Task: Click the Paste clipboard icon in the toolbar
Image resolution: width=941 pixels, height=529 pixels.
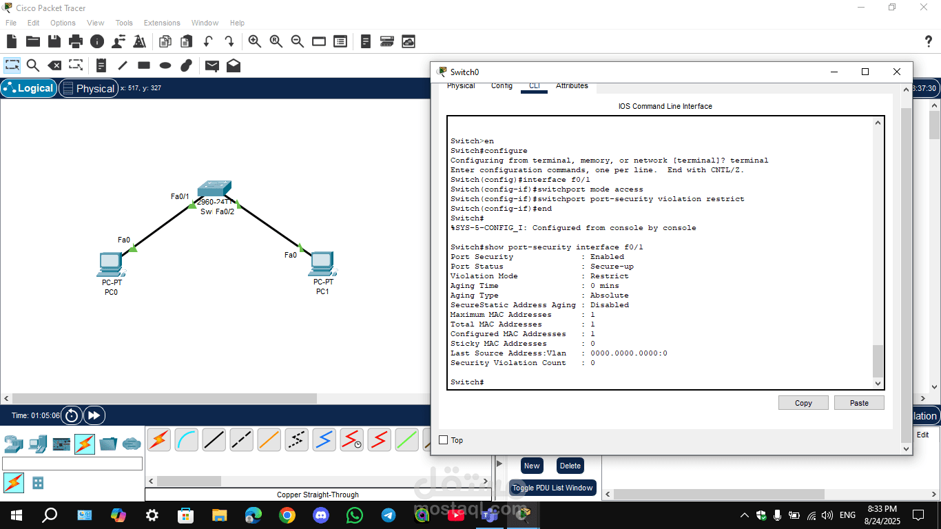Action: pos(186,41)
